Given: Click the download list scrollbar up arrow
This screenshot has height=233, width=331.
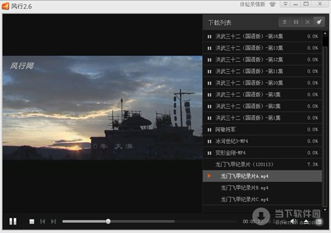Looking at the screenshot, I should (325, 33).
